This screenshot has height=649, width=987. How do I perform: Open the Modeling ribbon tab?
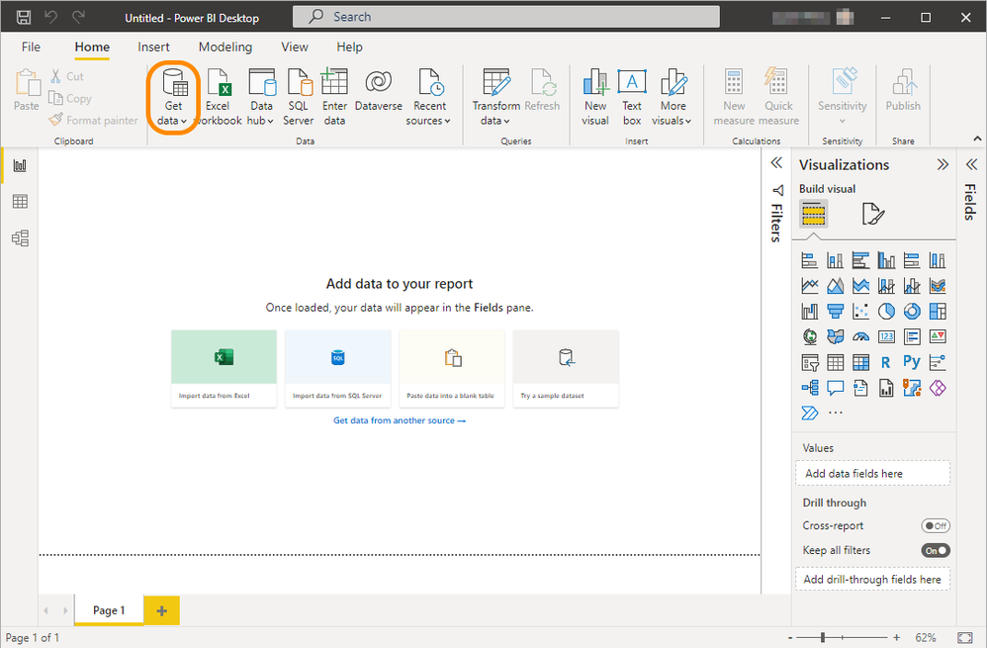[x=224, y=46]
